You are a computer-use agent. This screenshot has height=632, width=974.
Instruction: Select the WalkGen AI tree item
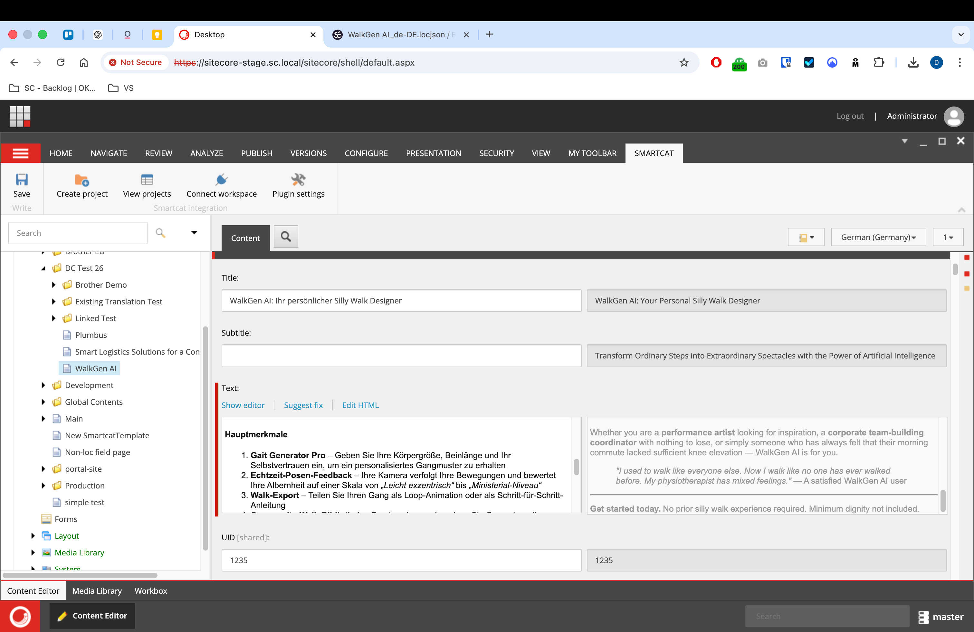pos(90,369)
